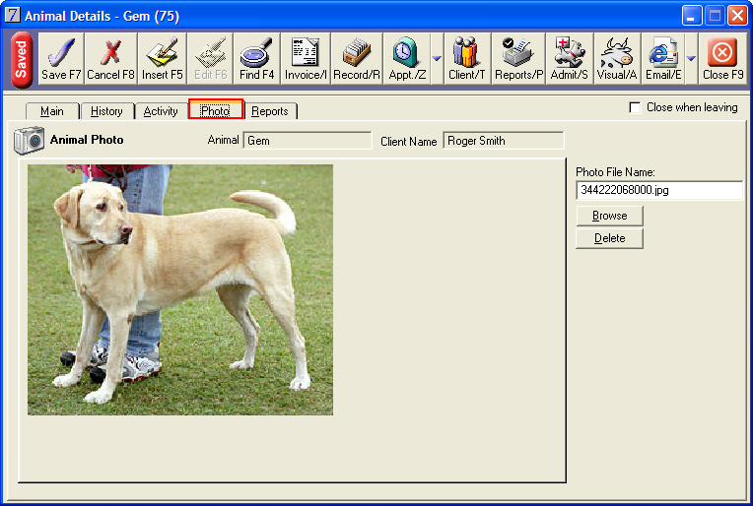Click the camera icon beside Animal Photo
Image resolution: width=753 pixels, height=506 pixels.
30,141
